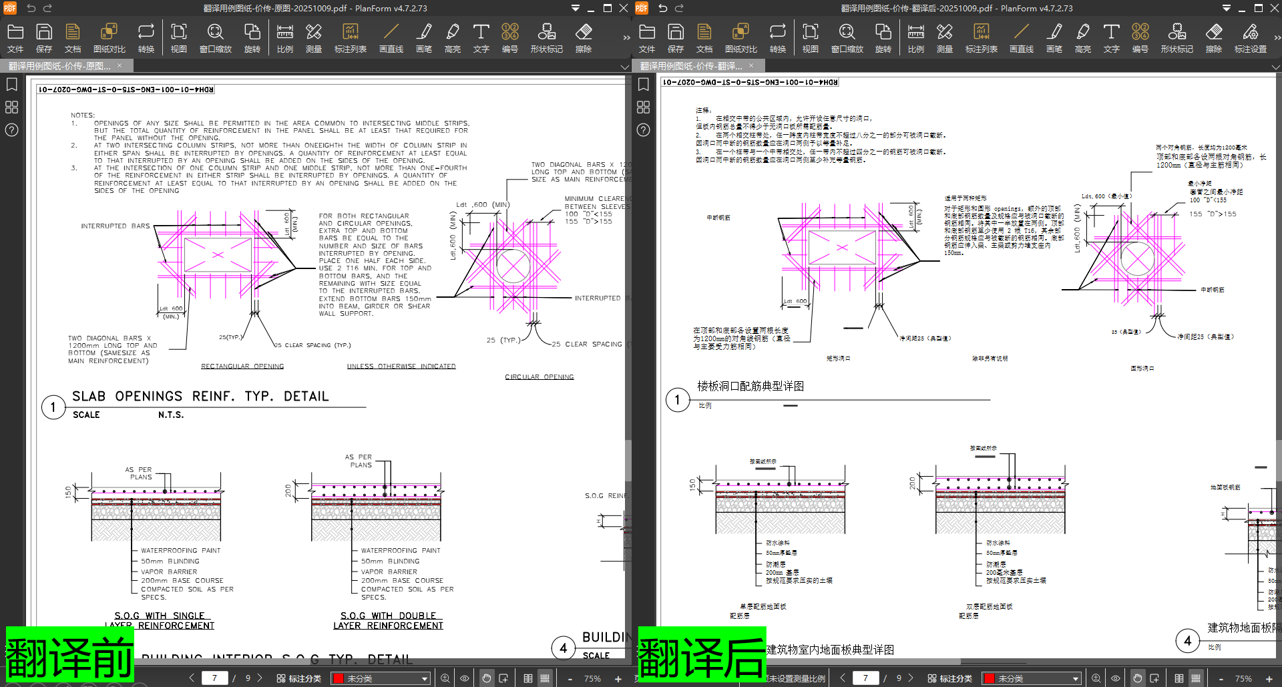Open the bookmark panel icon in left sidebar
The width and height of the screenshot is (1282, 687).
click(11, 85)
